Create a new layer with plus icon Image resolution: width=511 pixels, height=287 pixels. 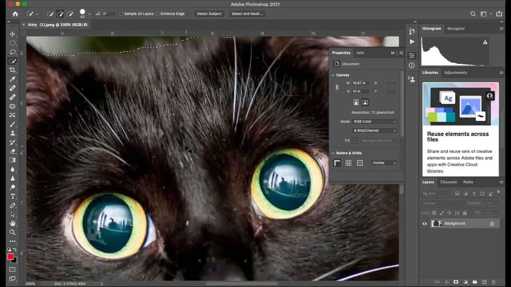(484, 282)
